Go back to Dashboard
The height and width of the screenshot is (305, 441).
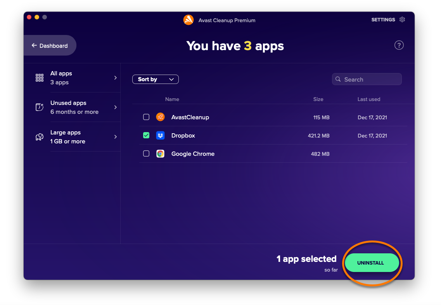point(50,45)
